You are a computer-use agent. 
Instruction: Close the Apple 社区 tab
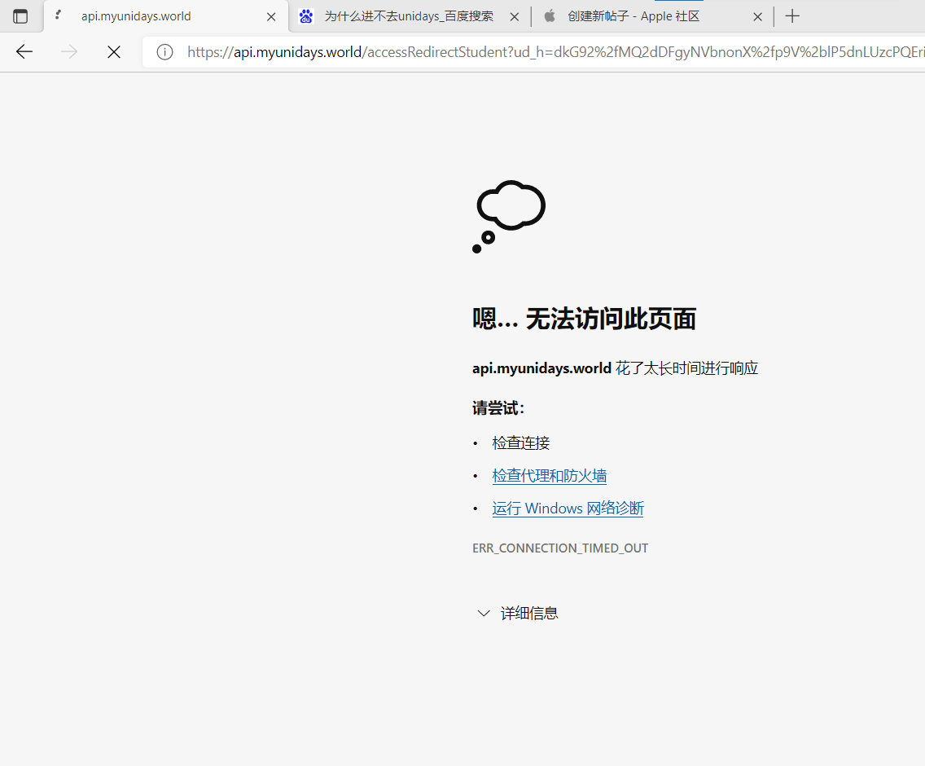coord(757,16)
